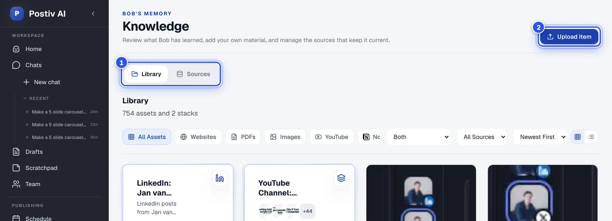Select the All Assets filter
This screenshot has width=612, height=221.
(x=147, y=137)
